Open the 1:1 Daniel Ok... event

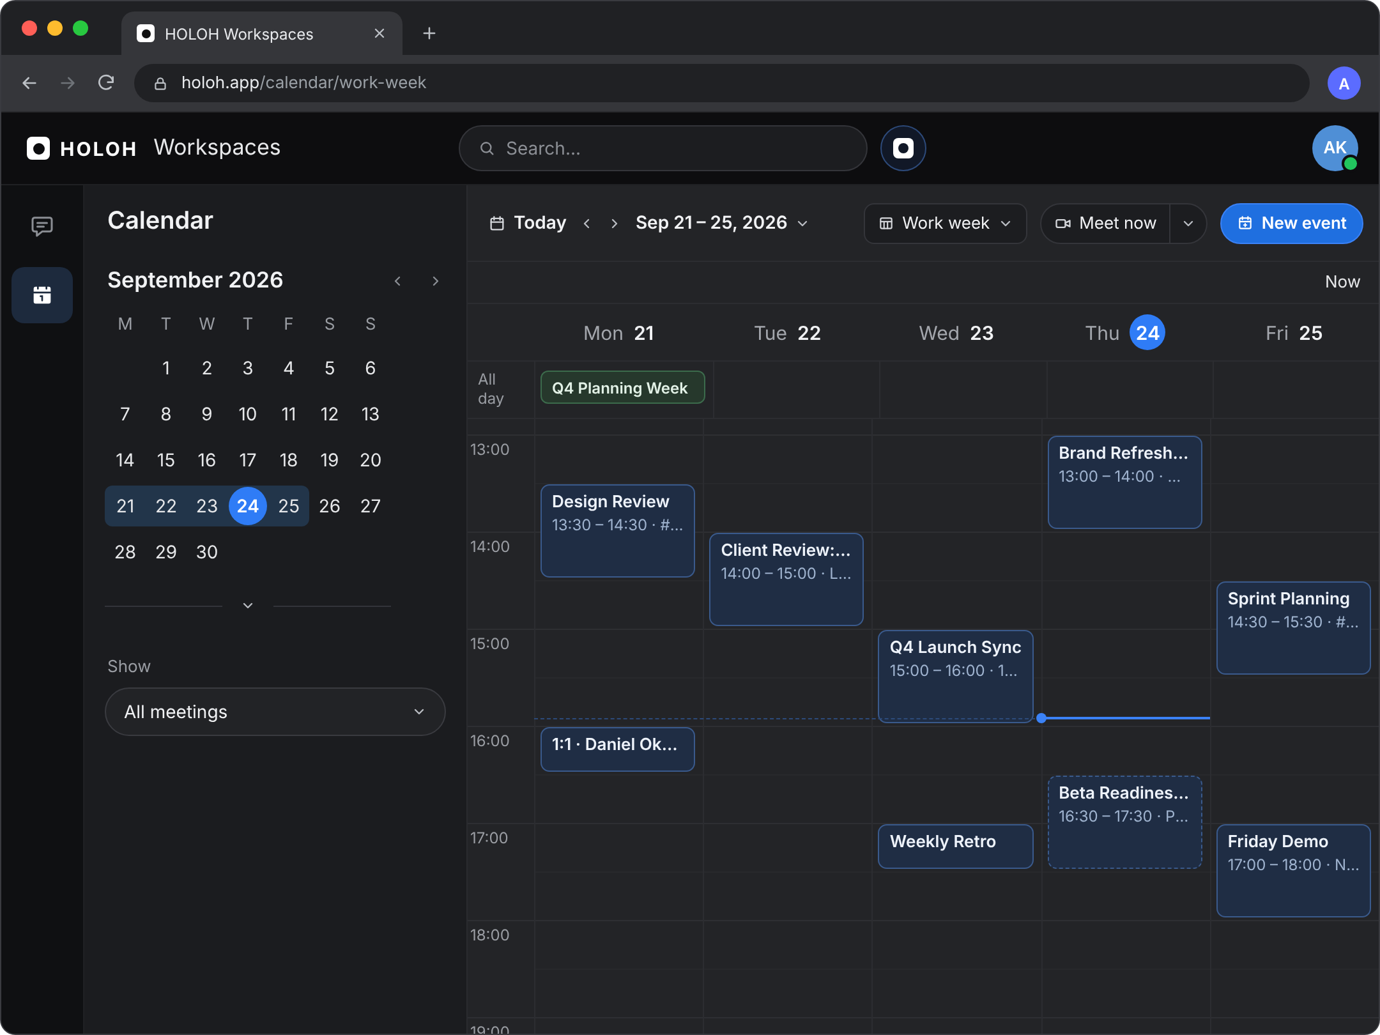click(618, 749)
